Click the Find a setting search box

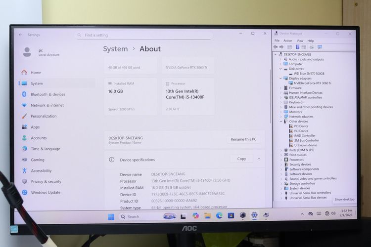(x=143, y=35)
